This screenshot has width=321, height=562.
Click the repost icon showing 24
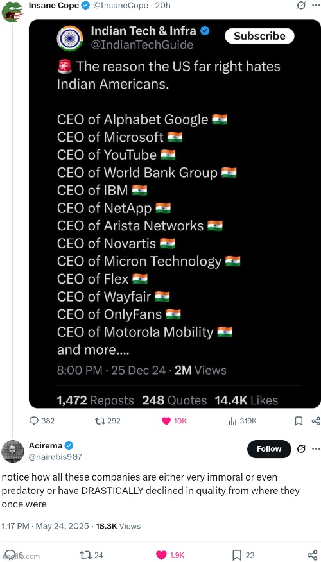[84, 555]
